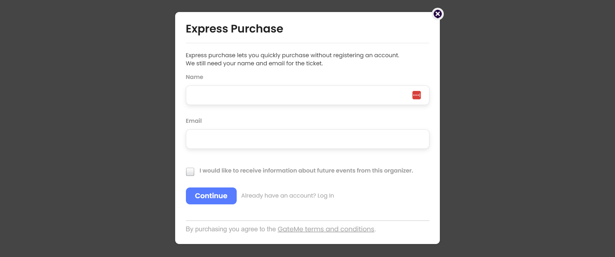The width and height of the screenshot is (615, 257).
Task: Click the "Express purchase lets you quickly purchase" sentence
Action: [x=292, y=55]
